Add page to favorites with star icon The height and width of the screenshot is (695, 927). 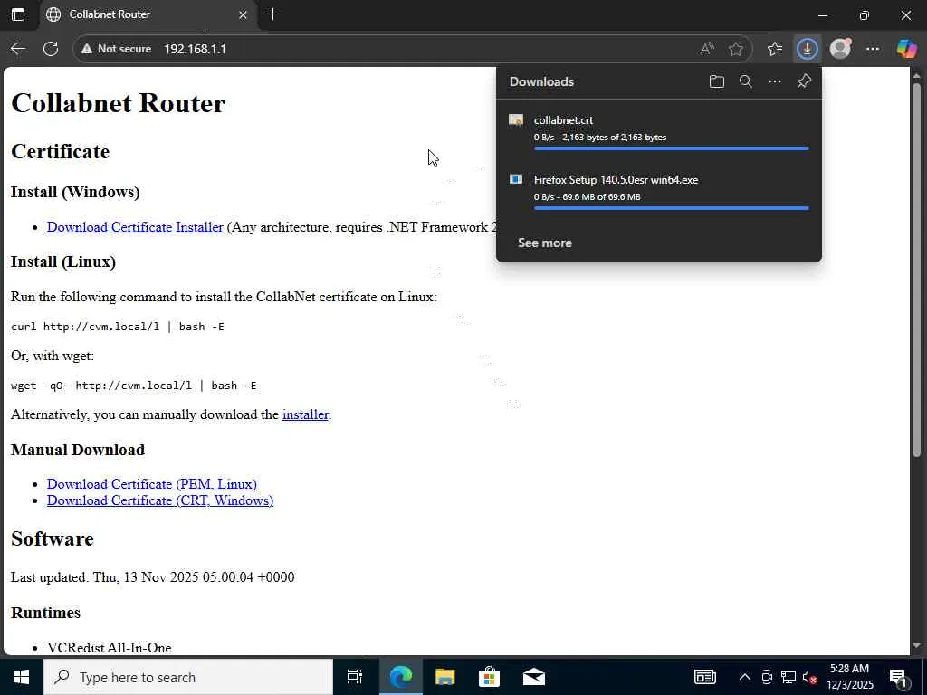point(735,49)
